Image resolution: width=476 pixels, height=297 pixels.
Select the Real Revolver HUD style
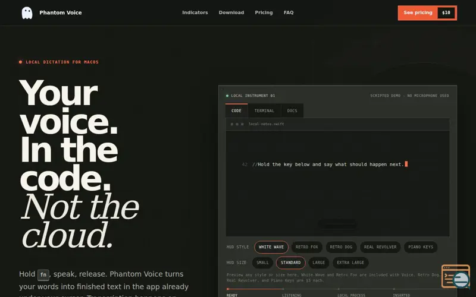tap(380, 247)
